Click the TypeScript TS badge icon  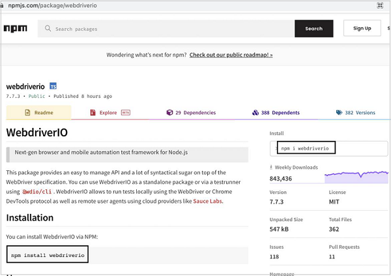click(x=53, y=86)
